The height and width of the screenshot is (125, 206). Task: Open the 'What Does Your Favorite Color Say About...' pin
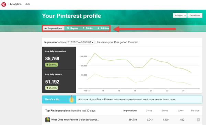75,120
